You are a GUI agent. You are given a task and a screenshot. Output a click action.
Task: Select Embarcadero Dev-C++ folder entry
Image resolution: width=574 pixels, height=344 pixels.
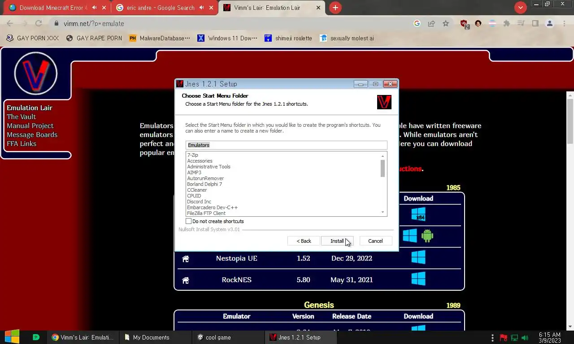212,207
